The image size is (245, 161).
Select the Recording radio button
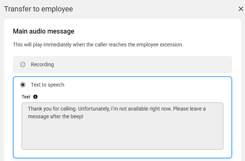click(x=23, y=64)
